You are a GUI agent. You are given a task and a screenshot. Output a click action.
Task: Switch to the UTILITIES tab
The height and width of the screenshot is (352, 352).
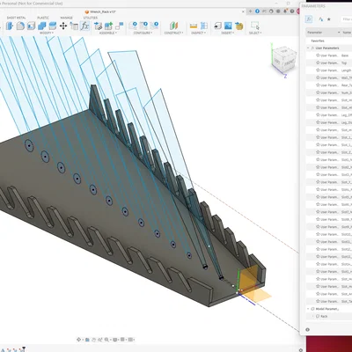coord(90,18)
